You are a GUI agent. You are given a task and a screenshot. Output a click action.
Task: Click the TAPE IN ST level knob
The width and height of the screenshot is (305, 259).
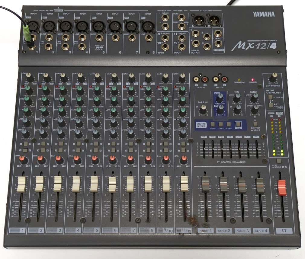point(203,110)
